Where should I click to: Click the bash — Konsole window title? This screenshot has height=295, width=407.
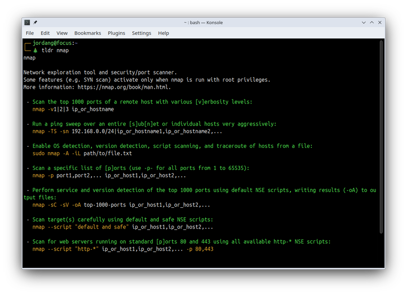click(x=203, y=23)
